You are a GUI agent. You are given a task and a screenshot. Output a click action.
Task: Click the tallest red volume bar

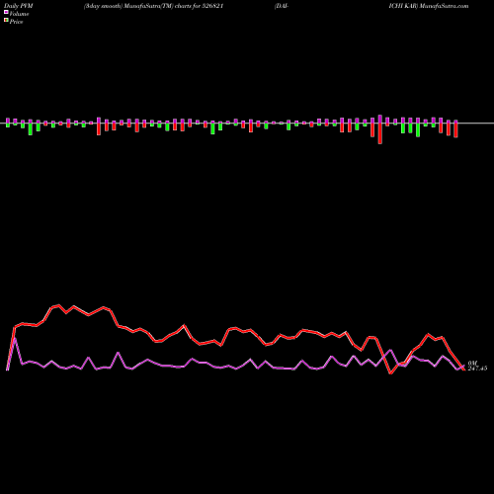[380, 133]
